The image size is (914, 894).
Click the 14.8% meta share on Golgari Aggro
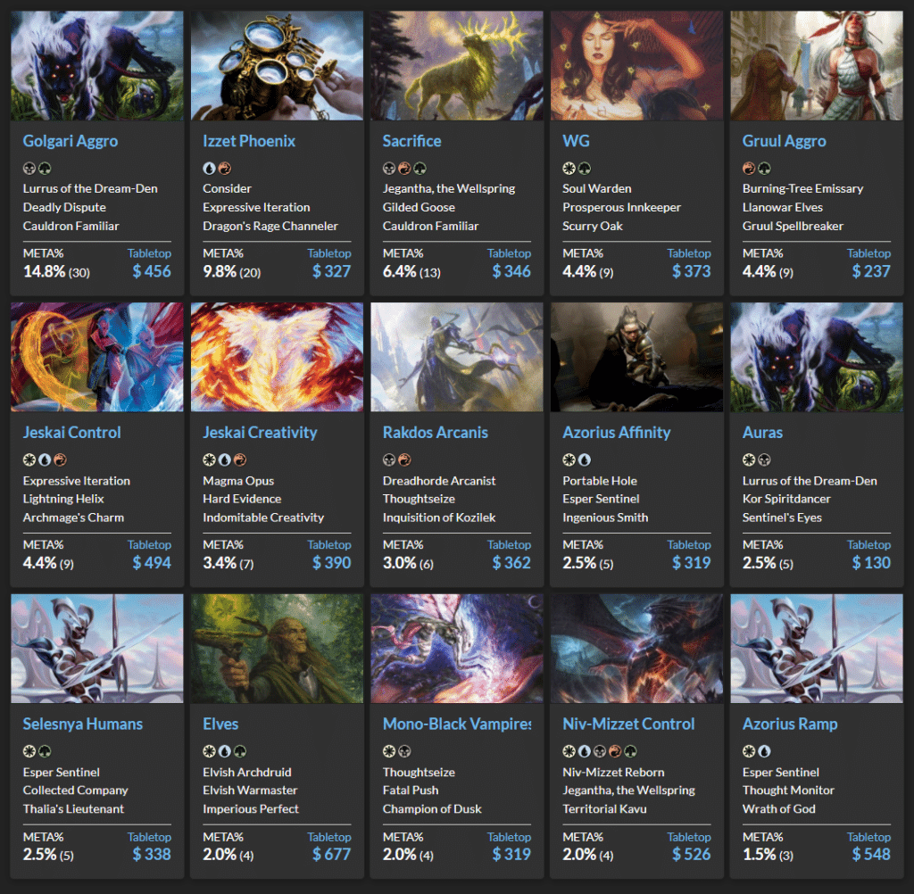tap(45, 271)
